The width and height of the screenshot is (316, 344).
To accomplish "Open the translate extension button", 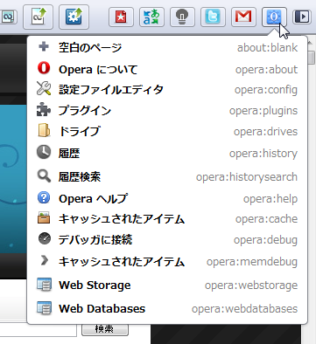I will pyautogui.click(x=151, y=17).
